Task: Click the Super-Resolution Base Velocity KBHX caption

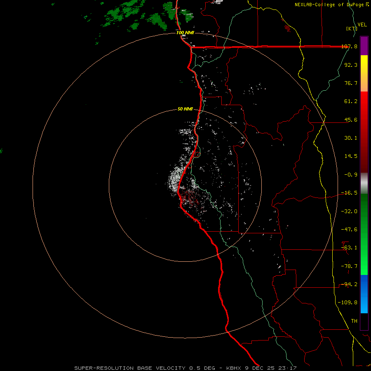Action: coord(185,368)
